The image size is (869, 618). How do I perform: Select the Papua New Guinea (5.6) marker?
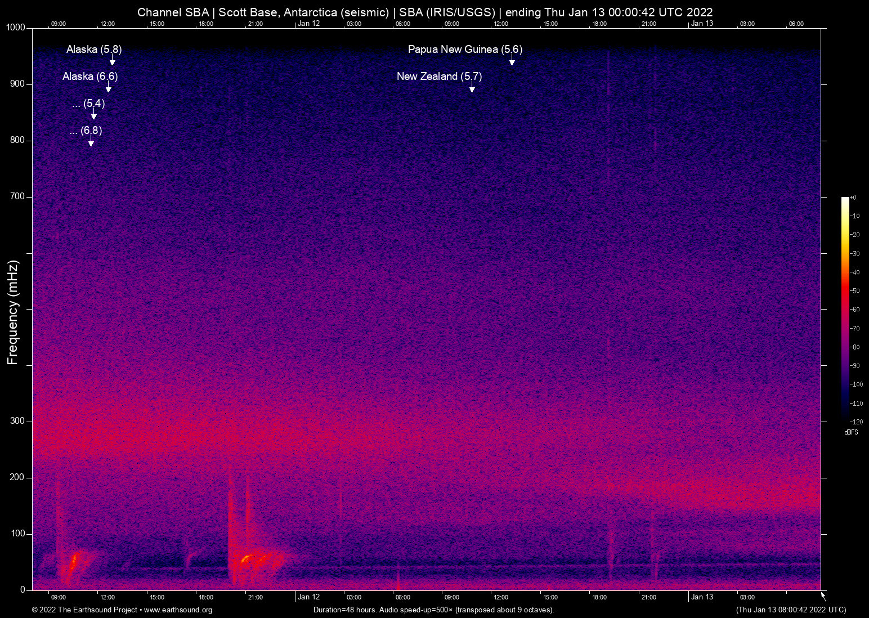click(x=465, y=50)
